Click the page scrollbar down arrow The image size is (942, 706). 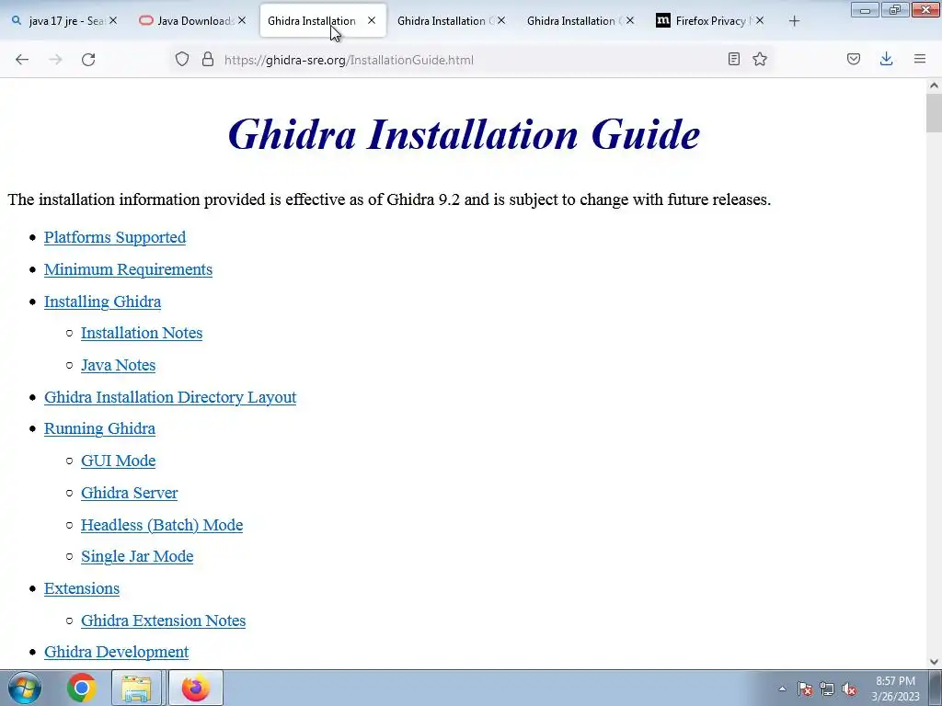pos(934,662)
